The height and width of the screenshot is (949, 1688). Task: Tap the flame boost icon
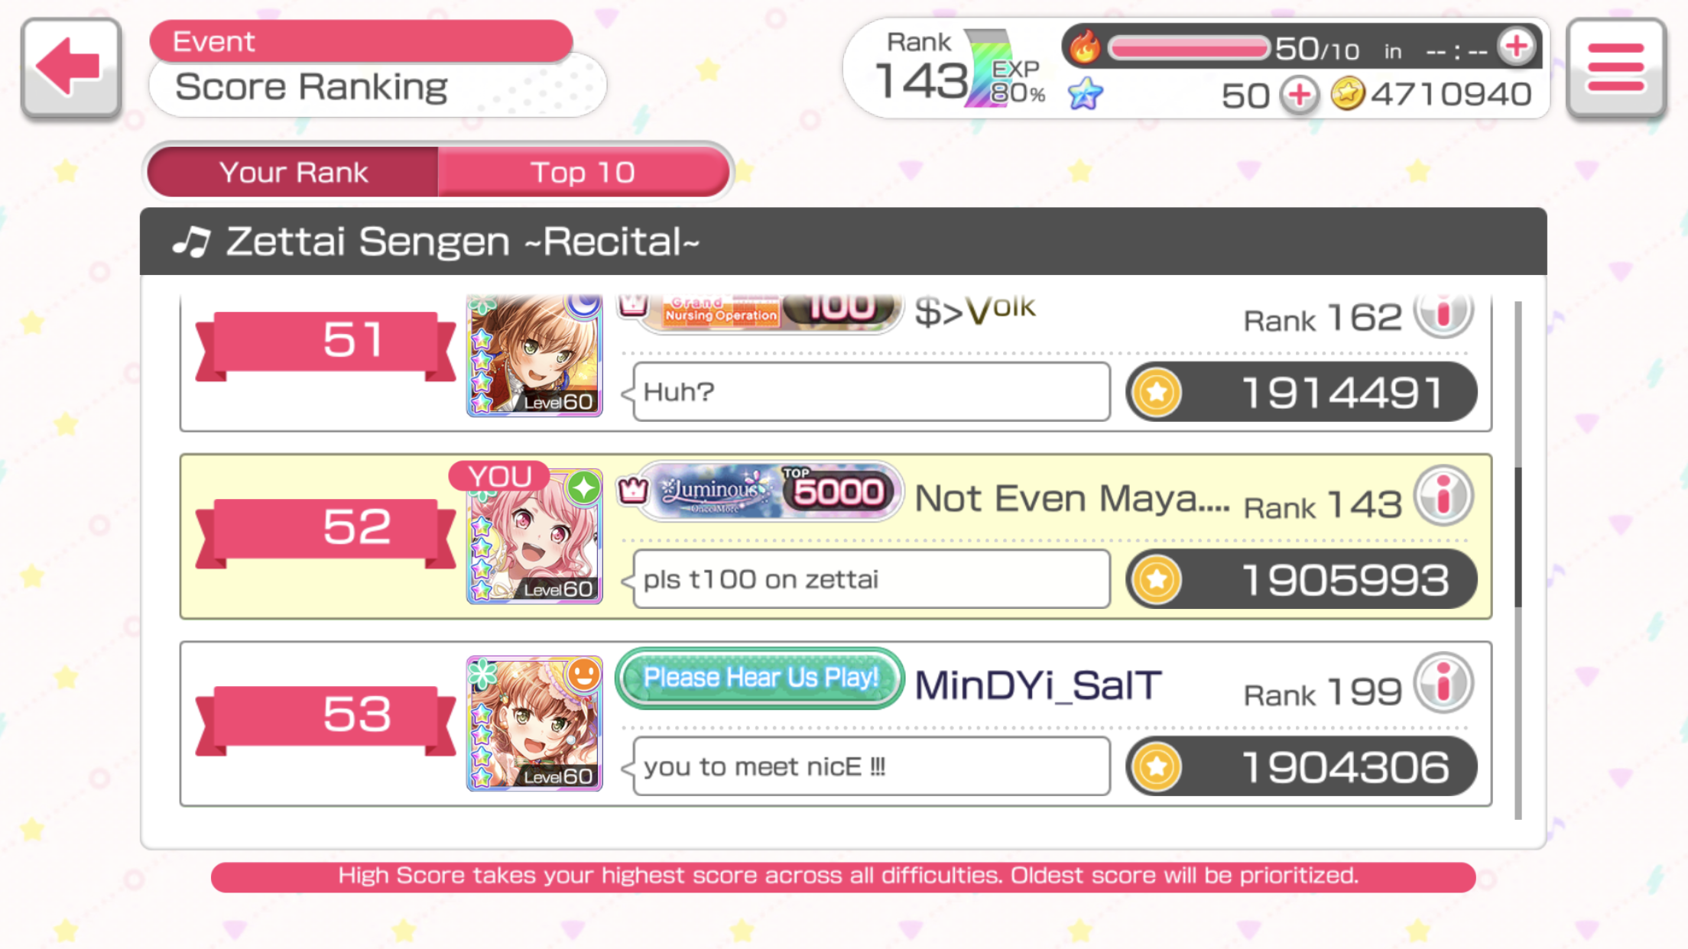point(1084,47)
